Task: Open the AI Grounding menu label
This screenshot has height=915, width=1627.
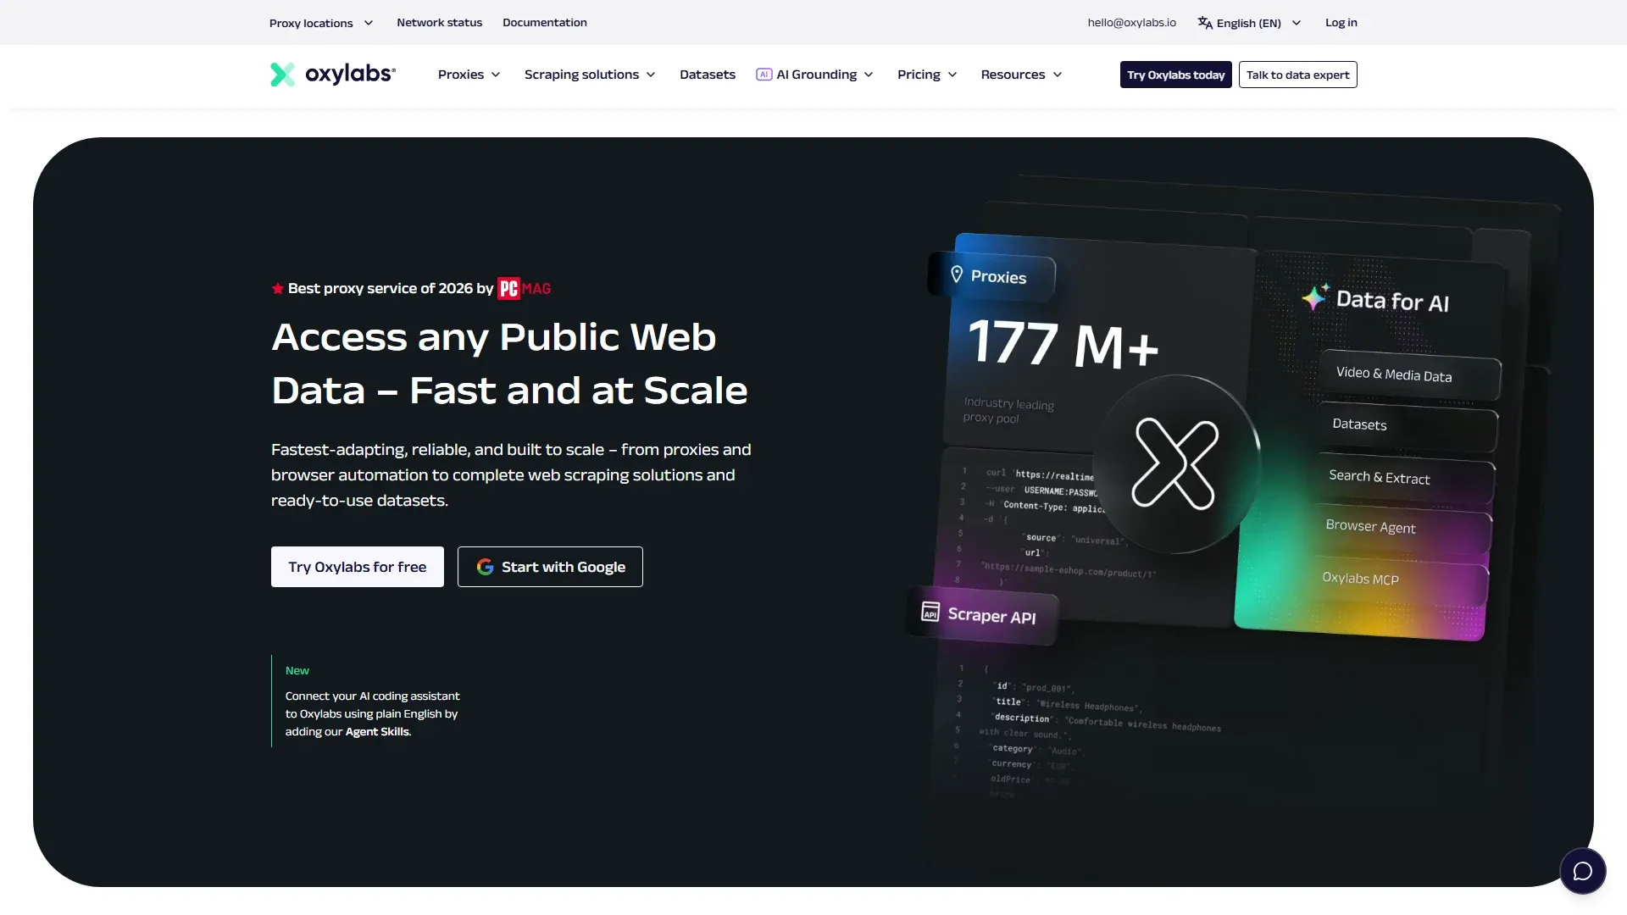Action: pyautogui.click(x=817, y=75)
